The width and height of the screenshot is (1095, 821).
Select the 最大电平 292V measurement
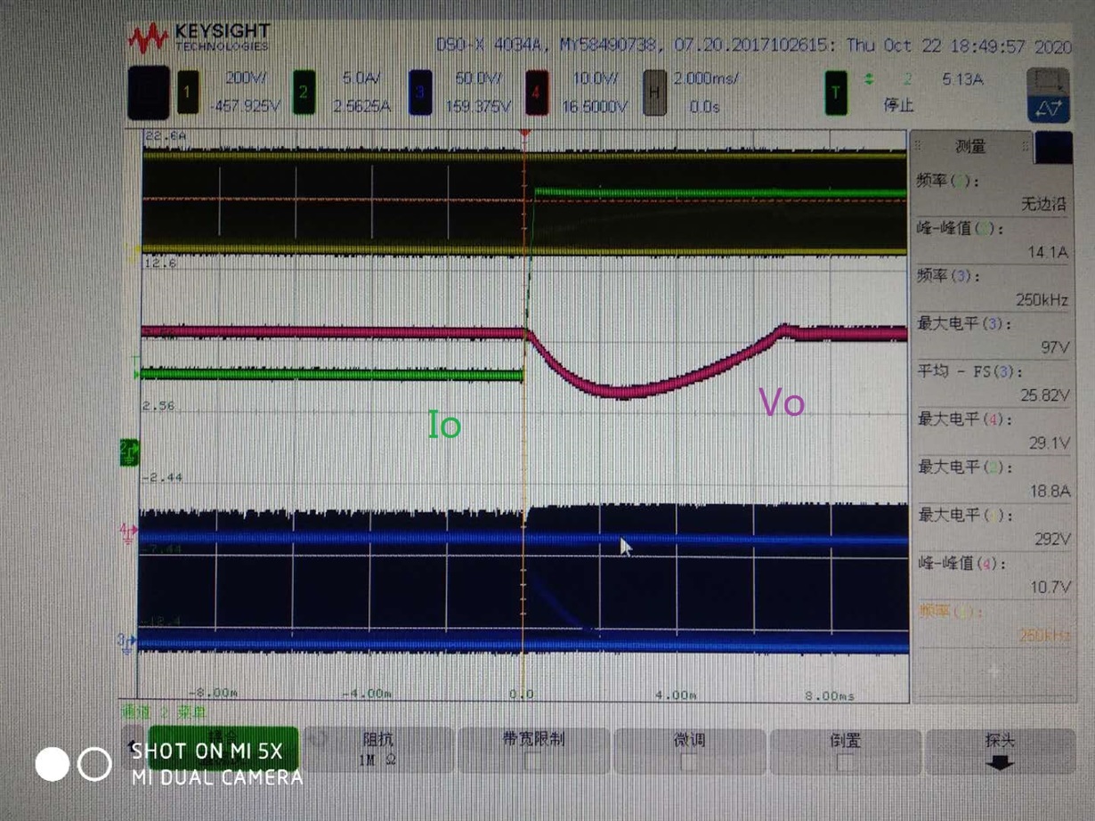[993, 527]
